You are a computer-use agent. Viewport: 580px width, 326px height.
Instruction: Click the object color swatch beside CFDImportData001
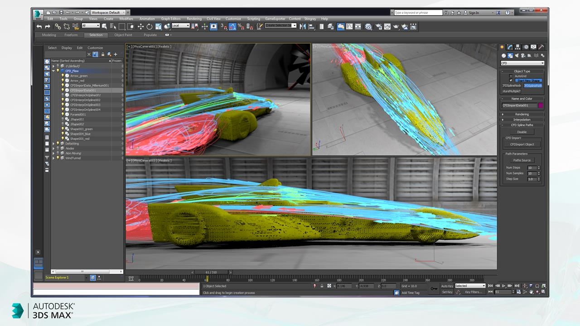[541, 105]
